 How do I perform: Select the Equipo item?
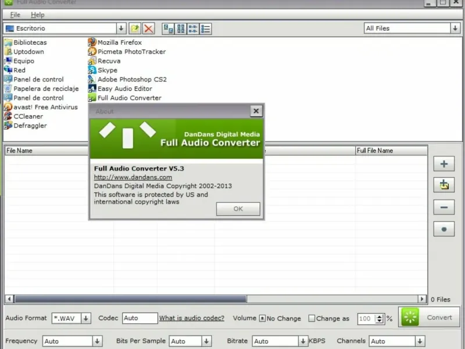[19, 61]
